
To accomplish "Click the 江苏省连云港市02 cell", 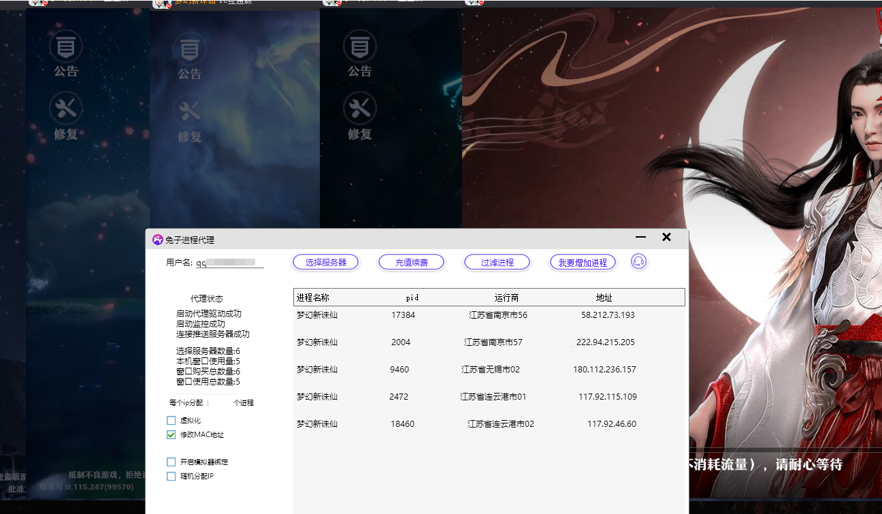I will coord(501,424).
